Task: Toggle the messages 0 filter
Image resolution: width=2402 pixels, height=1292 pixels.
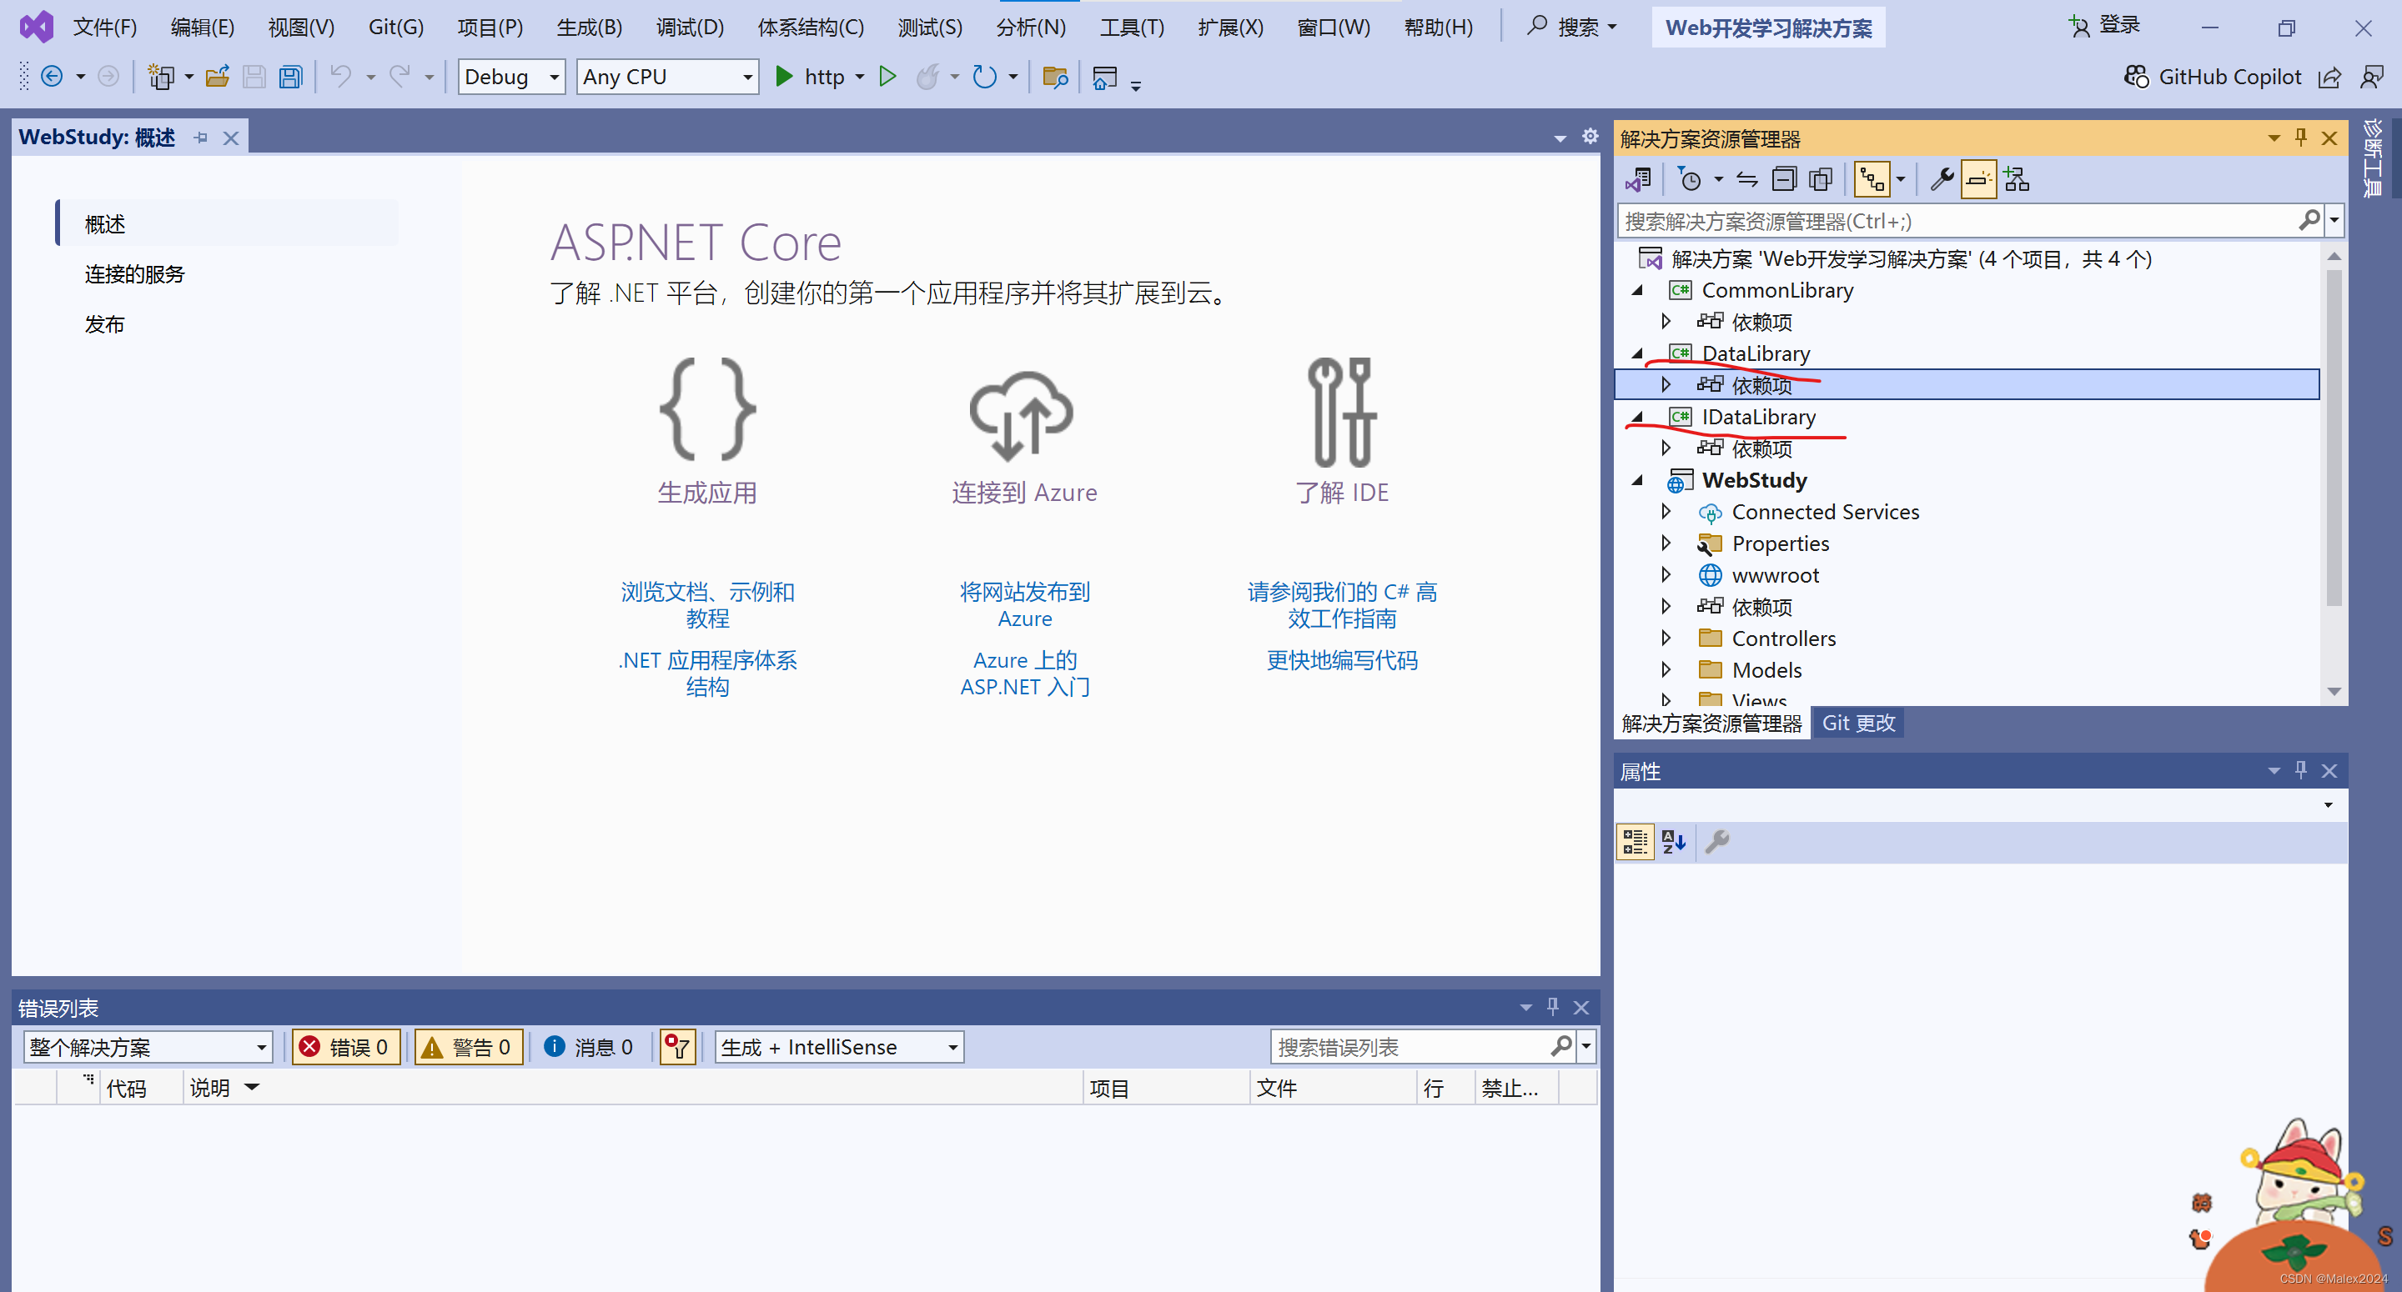Action: [x=588, y=1047]
